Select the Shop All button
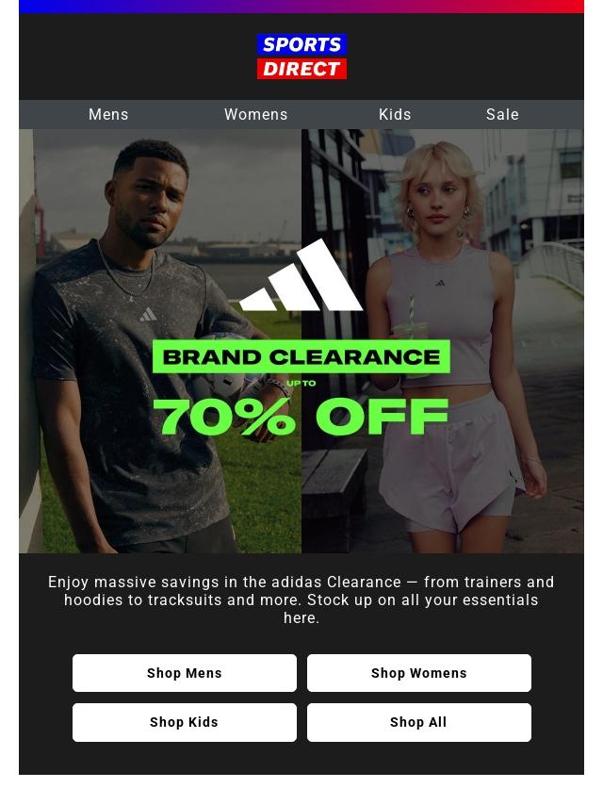The image size is (603, 805). point(418,722)
